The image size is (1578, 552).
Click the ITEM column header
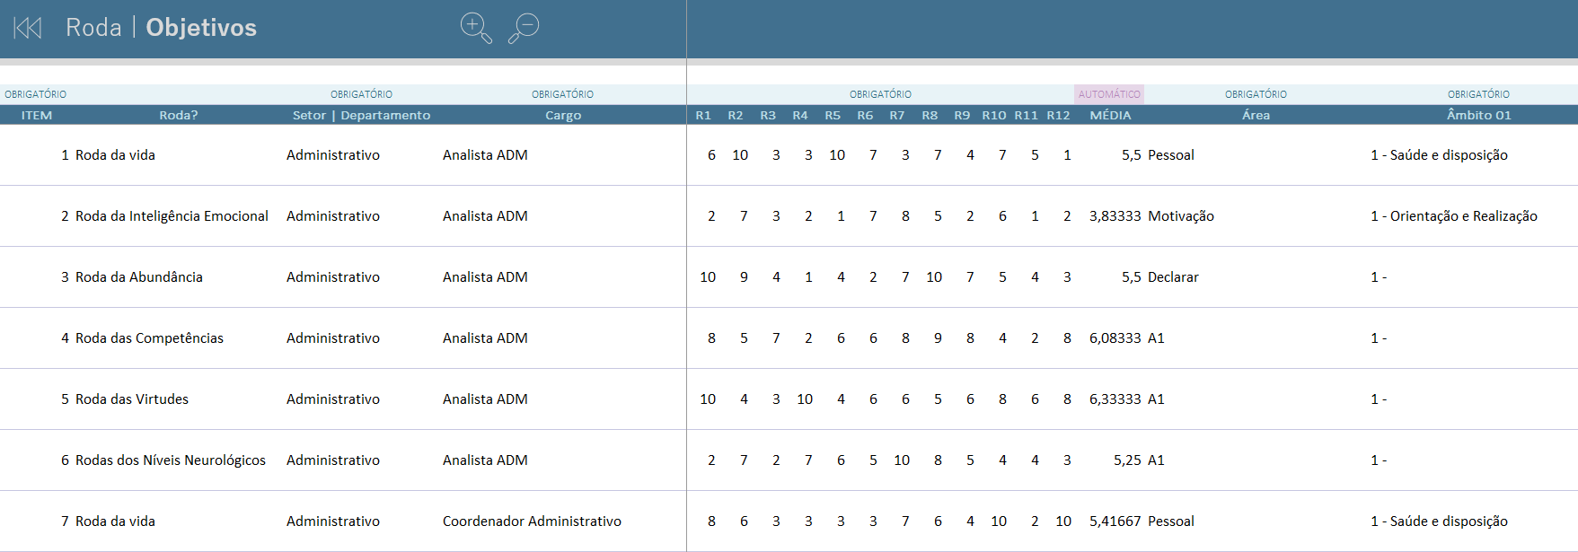(37, 115)
